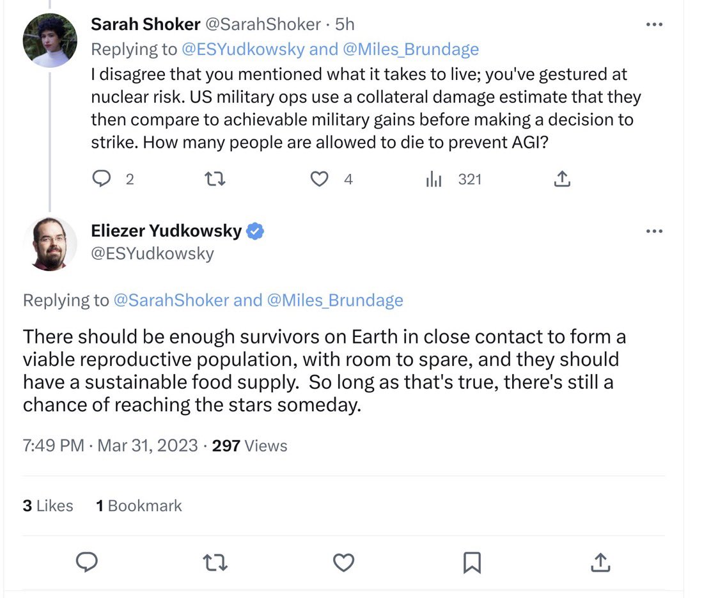Click Eliezer Yudkowsky's verified badge
Image resolution: width=702 pixels, height=598 pixels.
pyautogui.click(x=255, y=232)
